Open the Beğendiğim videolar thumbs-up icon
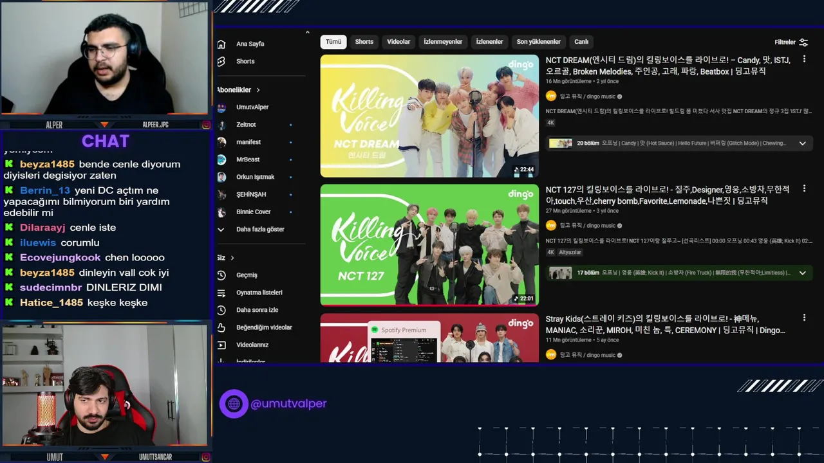The height and width of the screenshot is (463, 824). coord(221,327)
